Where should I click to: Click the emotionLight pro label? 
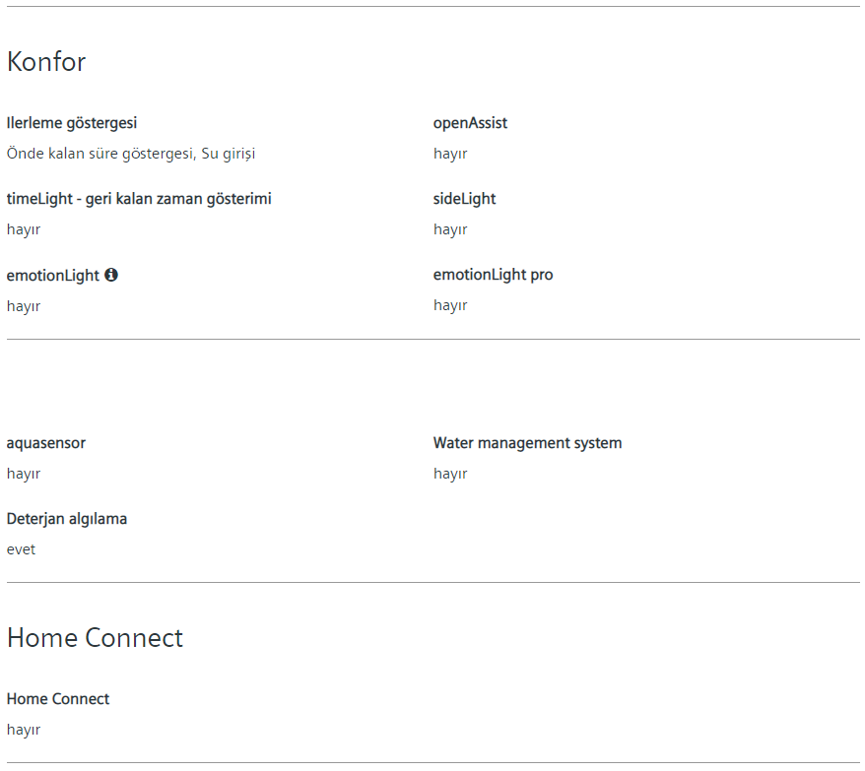(x=493, y=275)
